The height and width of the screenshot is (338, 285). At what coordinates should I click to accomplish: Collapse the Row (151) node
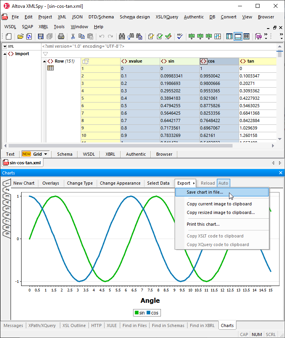[x=44, y=61]
